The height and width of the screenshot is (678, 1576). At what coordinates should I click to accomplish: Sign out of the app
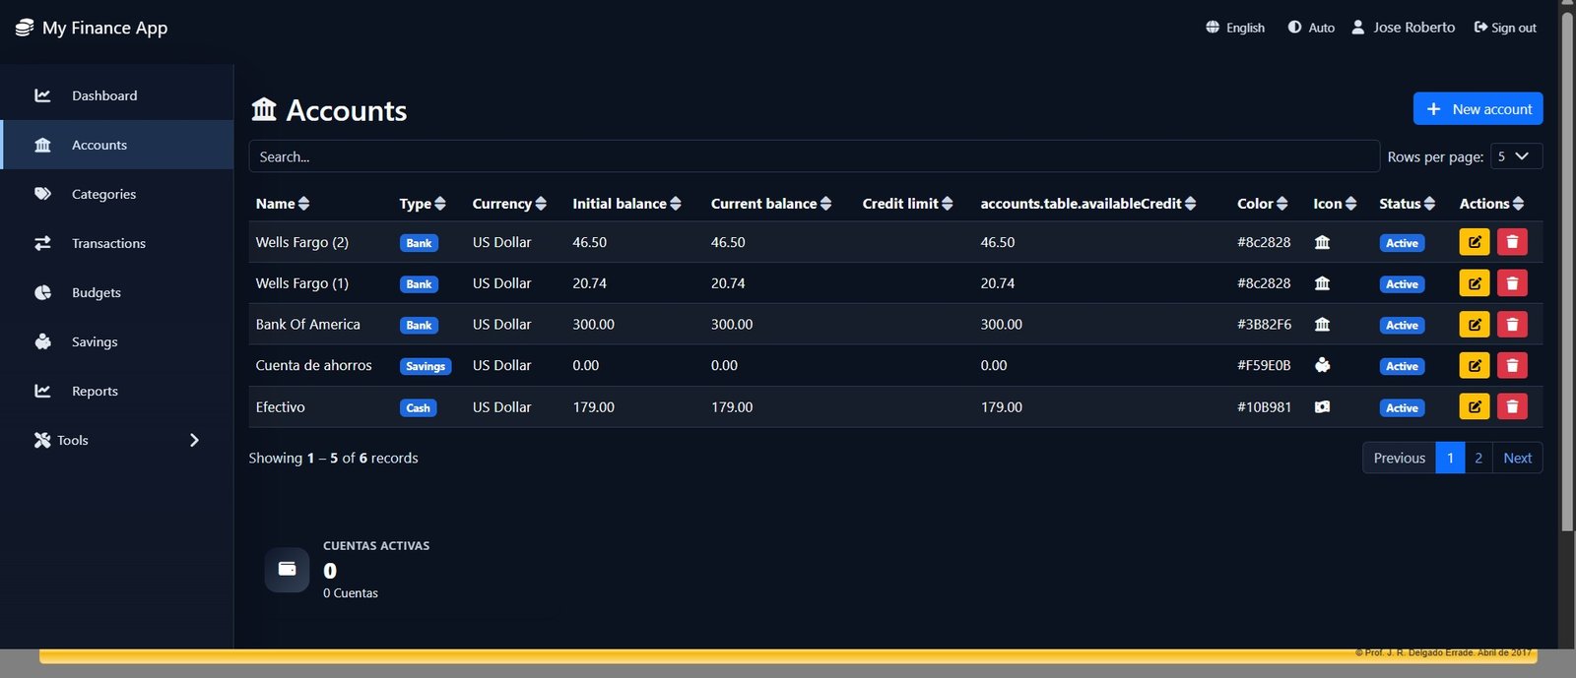tap(1505, 28)
